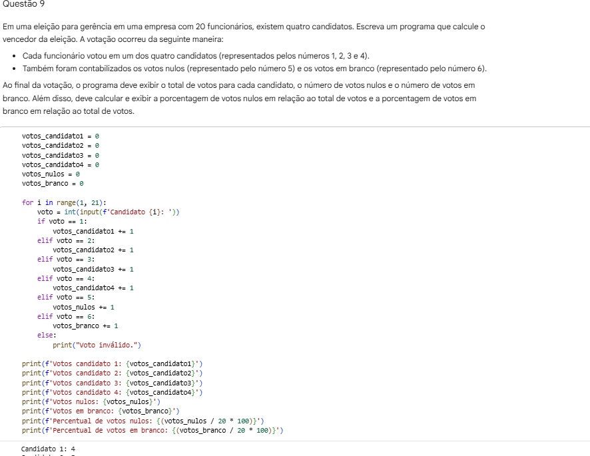Screen dimensions: 590x456
Task: Click paragraph starting 'Ao final da votação'
Action: [239, 99]
